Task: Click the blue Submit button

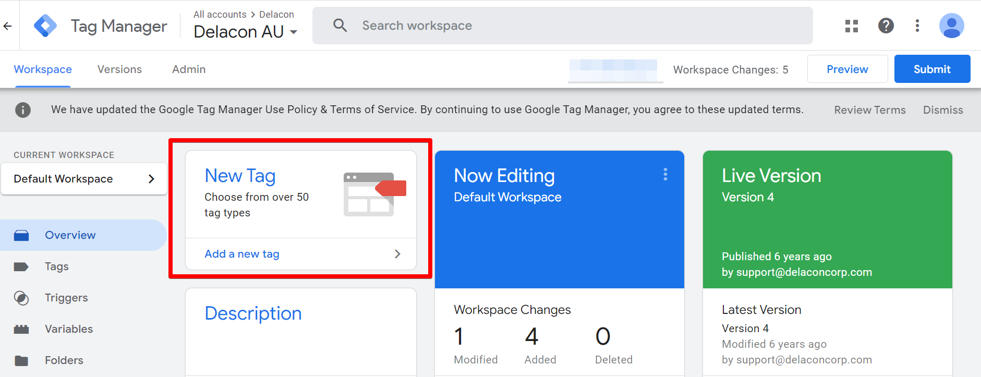Action: (932, 69)
